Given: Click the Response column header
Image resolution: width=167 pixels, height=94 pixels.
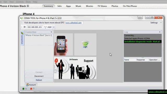Looking at the screenshot, I should click(x=142, y=60).
